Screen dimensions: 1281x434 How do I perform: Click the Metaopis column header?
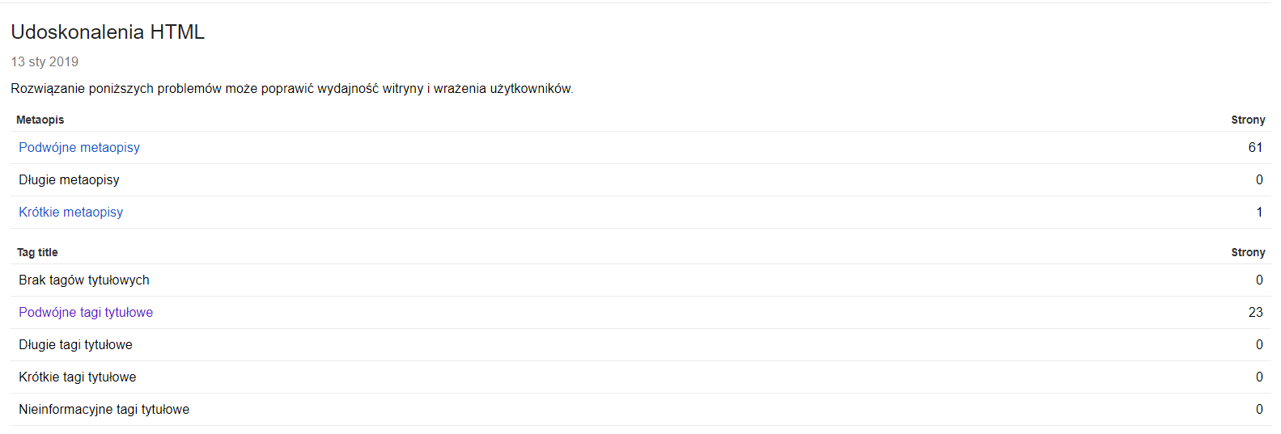tap(40, 120)
